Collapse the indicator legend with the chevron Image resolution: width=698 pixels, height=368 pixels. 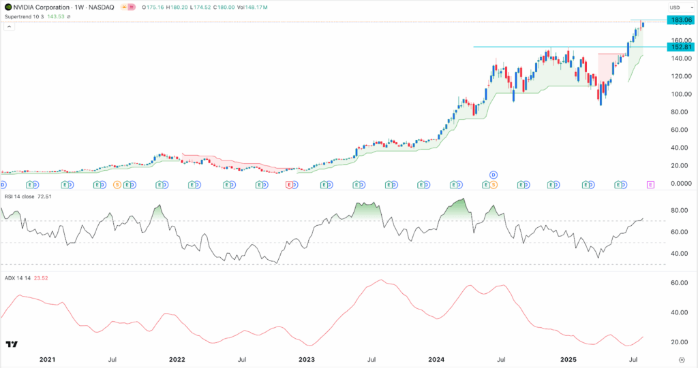[x=9, y=27]
